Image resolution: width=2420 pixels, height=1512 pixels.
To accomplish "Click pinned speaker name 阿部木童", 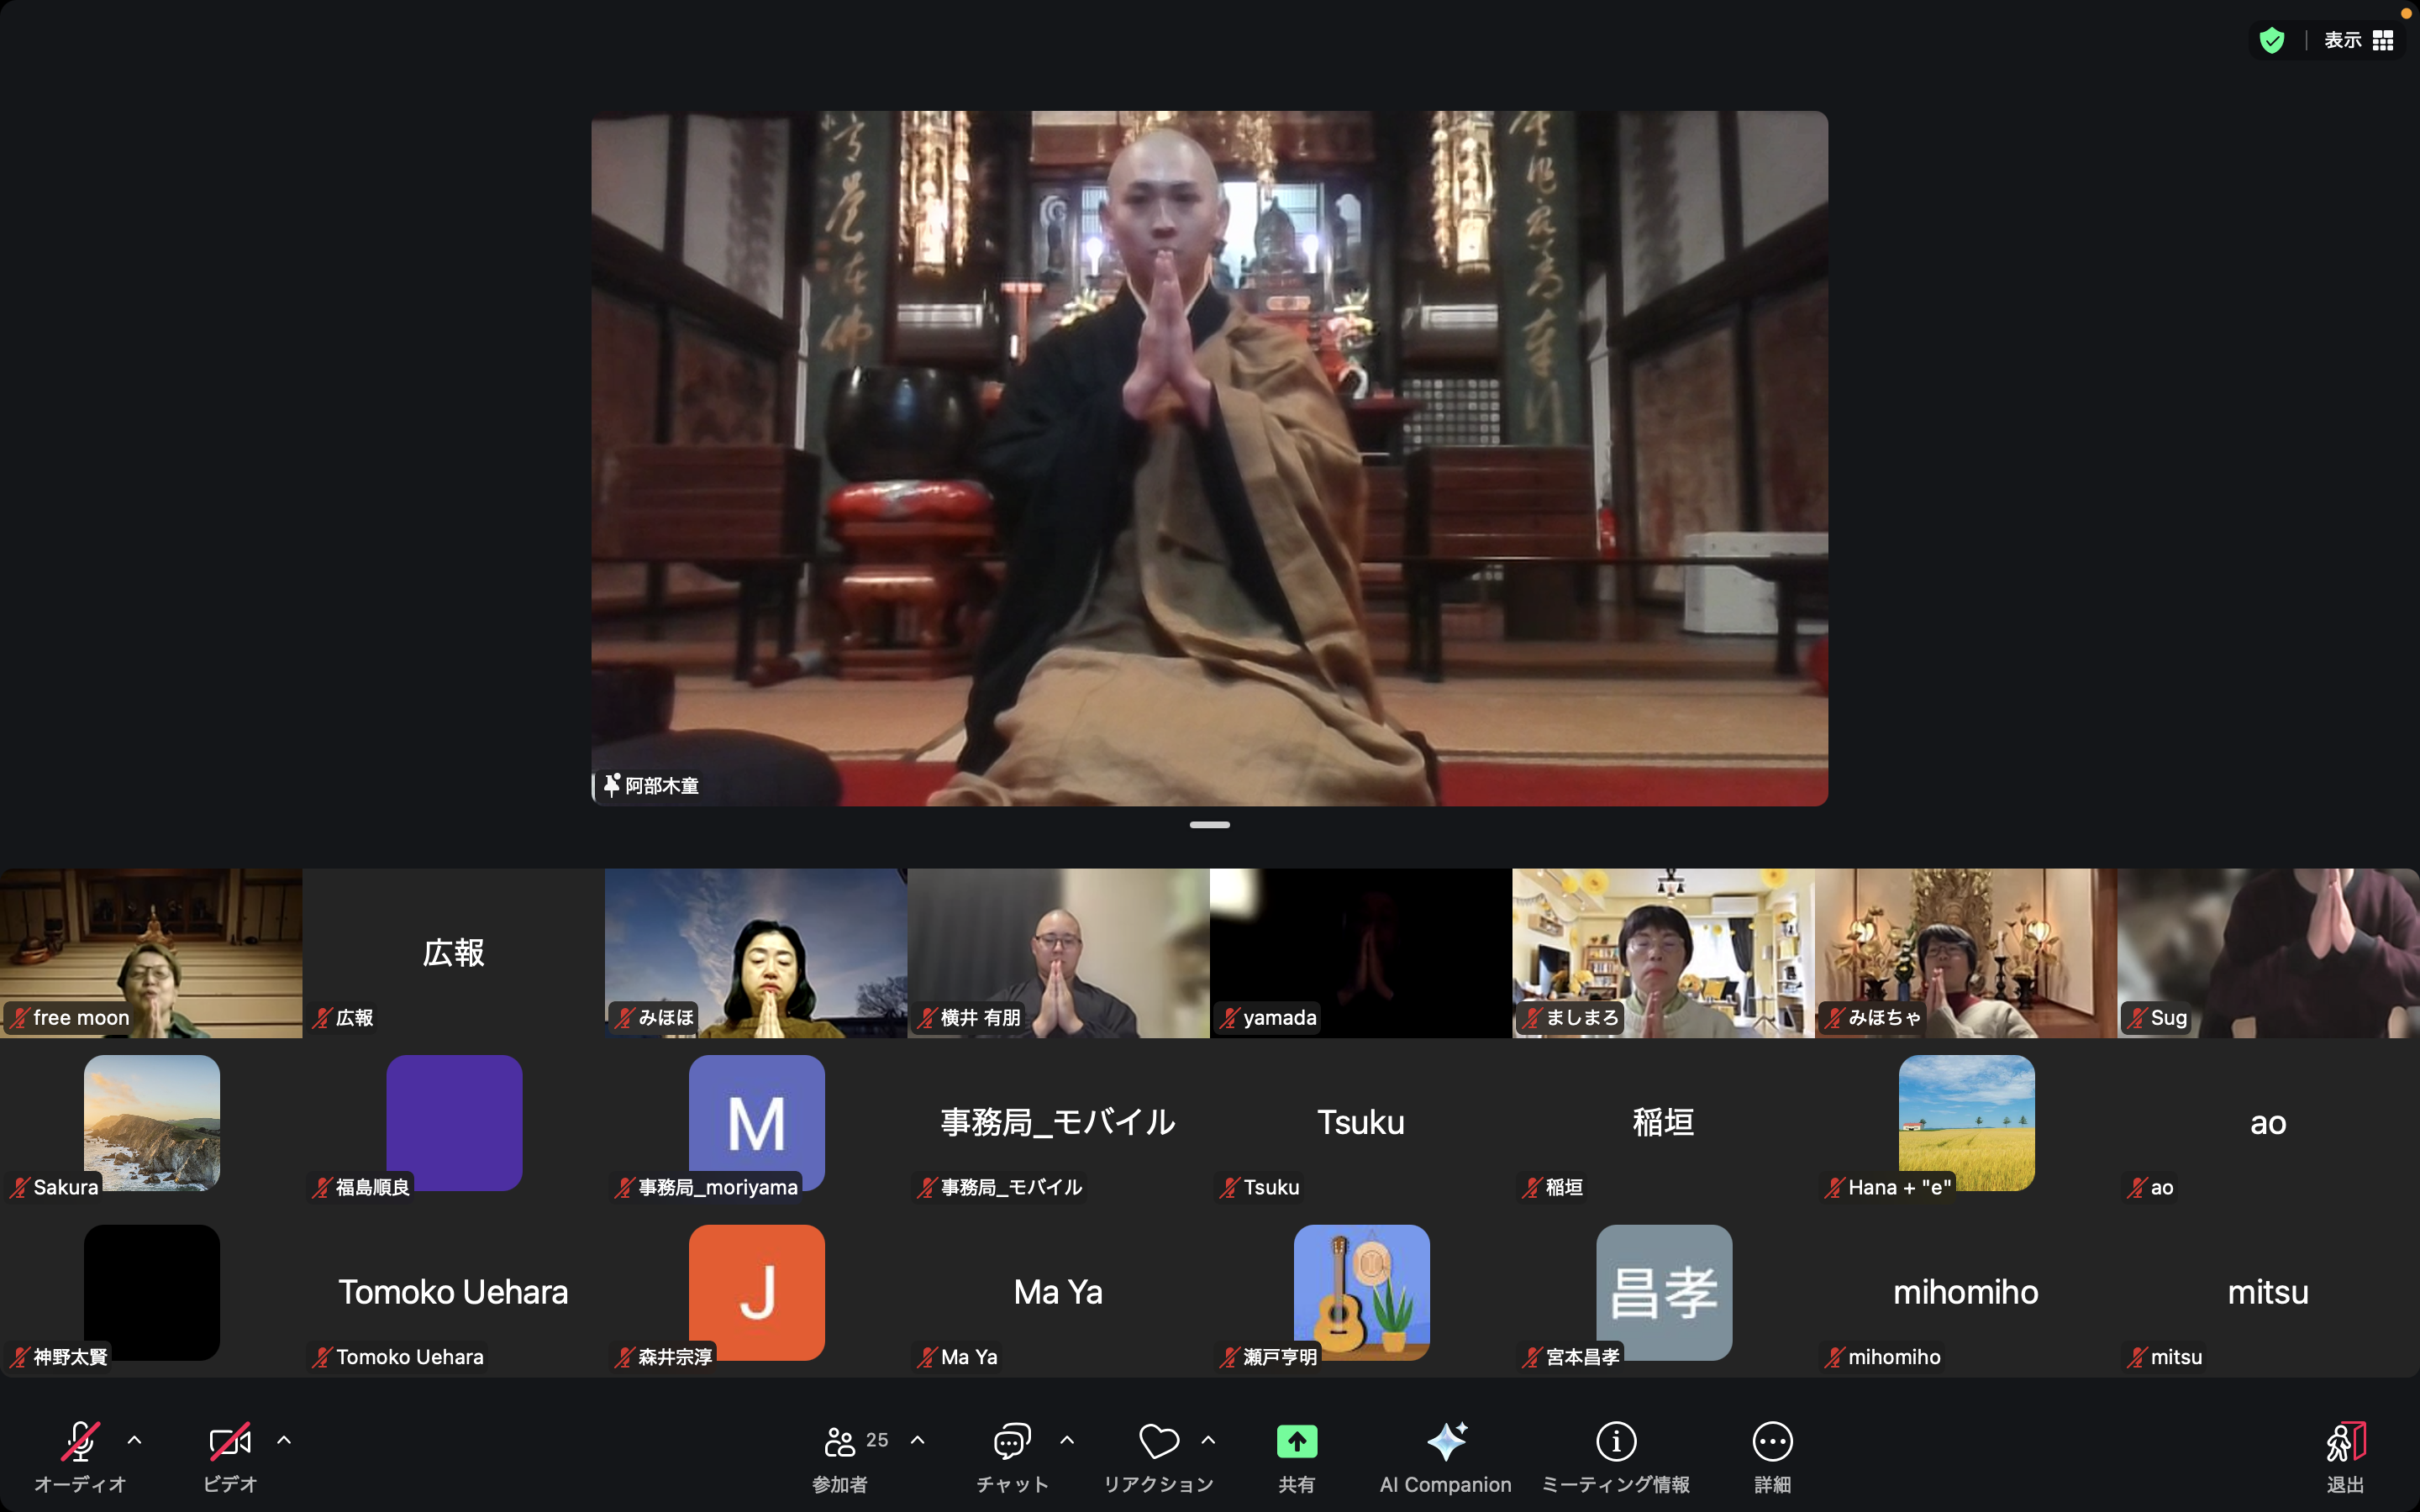I will 661,786.
